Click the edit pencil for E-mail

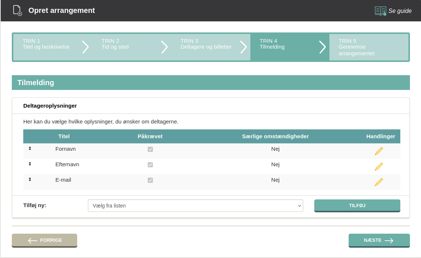(x=379, y=182)
